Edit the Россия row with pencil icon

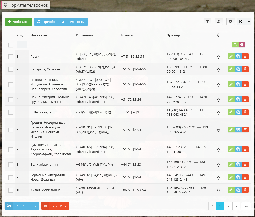231,56
